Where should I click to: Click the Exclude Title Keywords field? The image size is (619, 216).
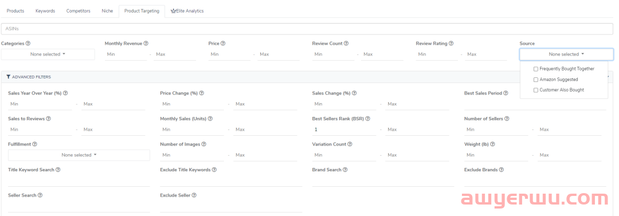pos(232,181)
